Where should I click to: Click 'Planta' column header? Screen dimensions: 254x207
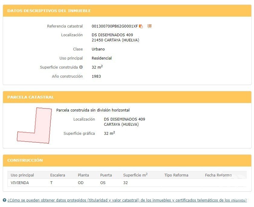tap(83, 175)
